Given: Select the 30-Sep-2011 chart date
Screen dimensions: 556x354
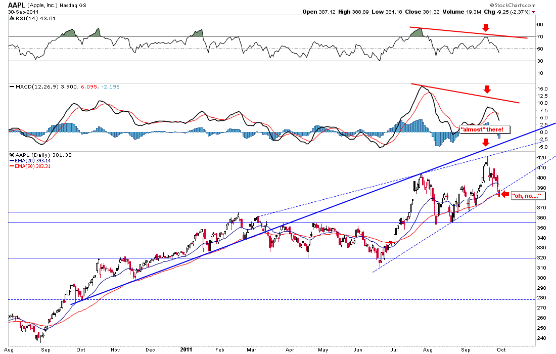Looking at the screenshot, I should 23,12.
